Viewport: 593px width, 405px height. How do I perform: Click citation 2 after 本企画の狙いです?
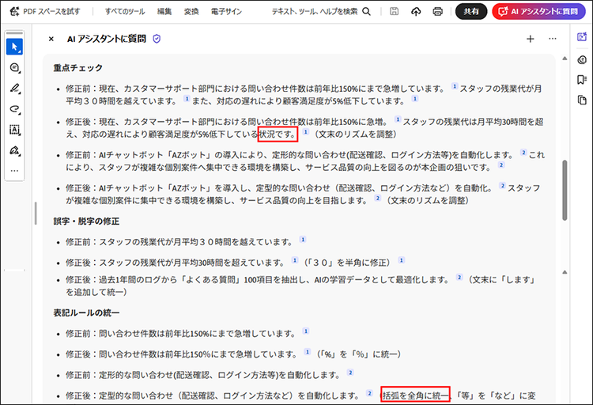point(501,165)
